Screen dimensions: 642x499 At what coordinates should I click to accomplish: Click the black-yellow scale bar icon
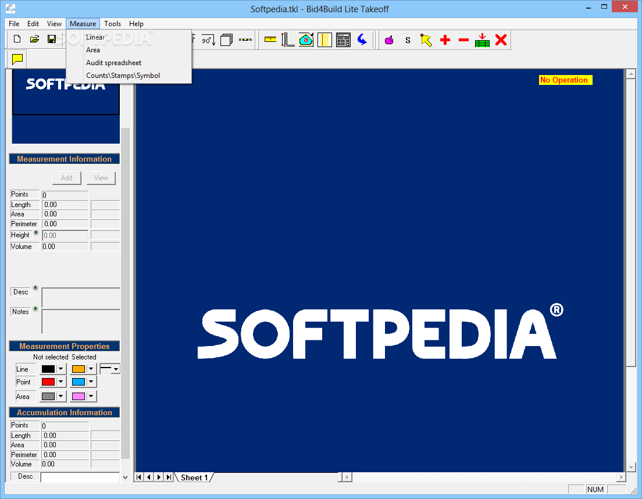(245, 40)
